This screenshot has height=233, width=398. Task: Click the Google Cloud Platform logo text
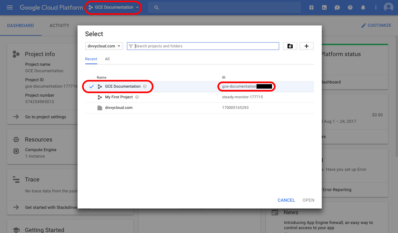pyautogui.click(x=51, y=7)
